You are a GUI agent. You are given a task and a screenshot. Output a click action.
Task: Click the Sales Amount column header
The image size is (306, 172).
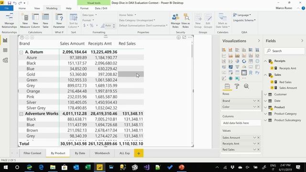72,43
